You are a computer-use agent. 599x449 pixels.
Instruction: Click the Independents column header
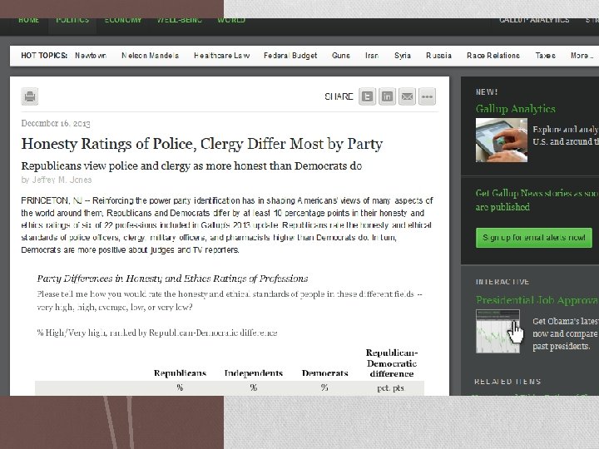253,373
